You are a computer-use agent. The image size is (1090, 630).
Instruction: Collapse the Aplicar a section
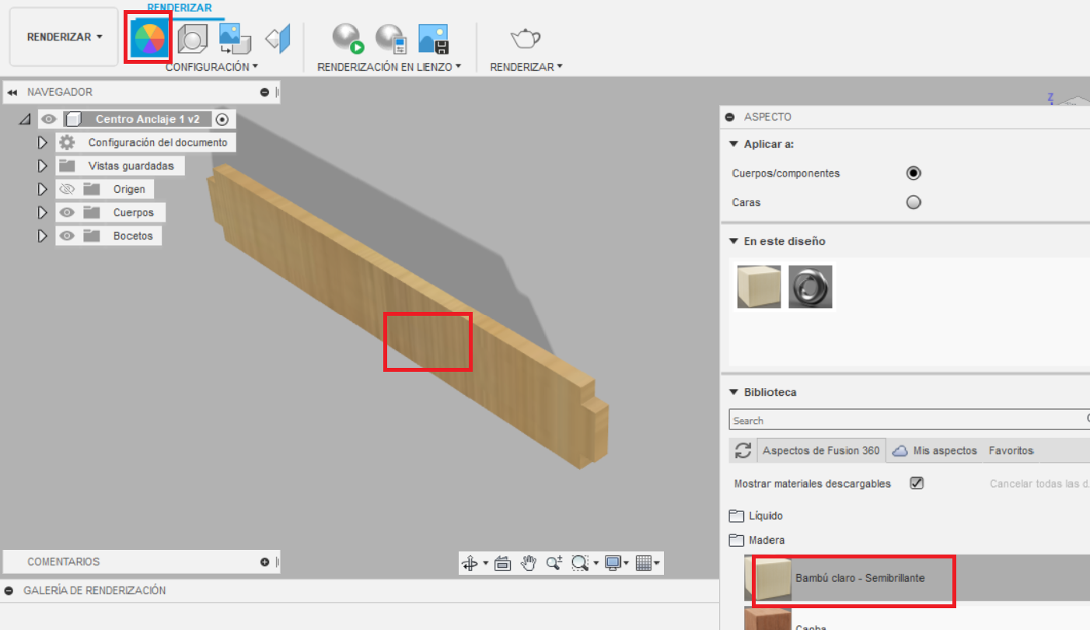pos(733,144)
